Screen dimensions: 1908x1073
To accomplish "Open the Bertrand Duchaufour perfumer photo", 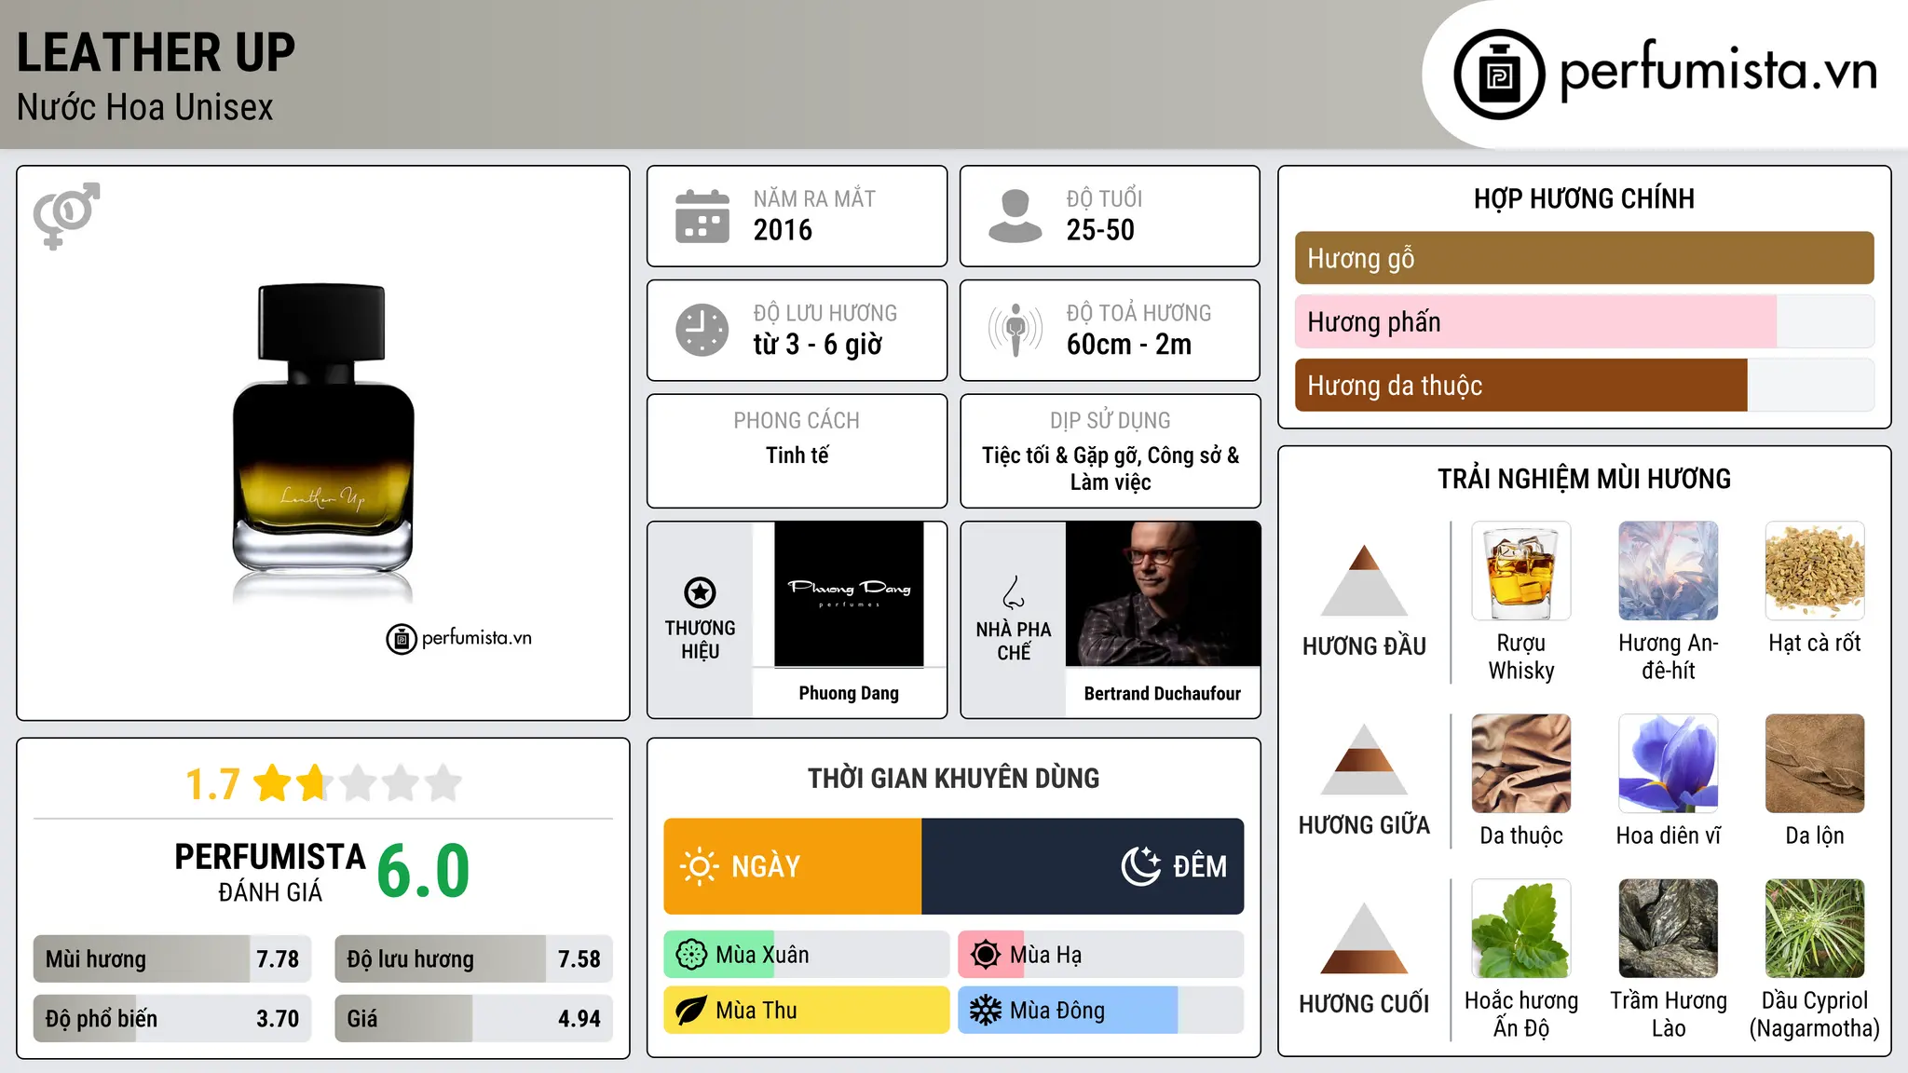I will [x=1163, y=594].
